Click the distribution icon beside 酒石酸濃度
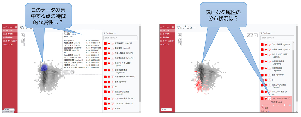The image size is (301, 117). tap(113, 43)
